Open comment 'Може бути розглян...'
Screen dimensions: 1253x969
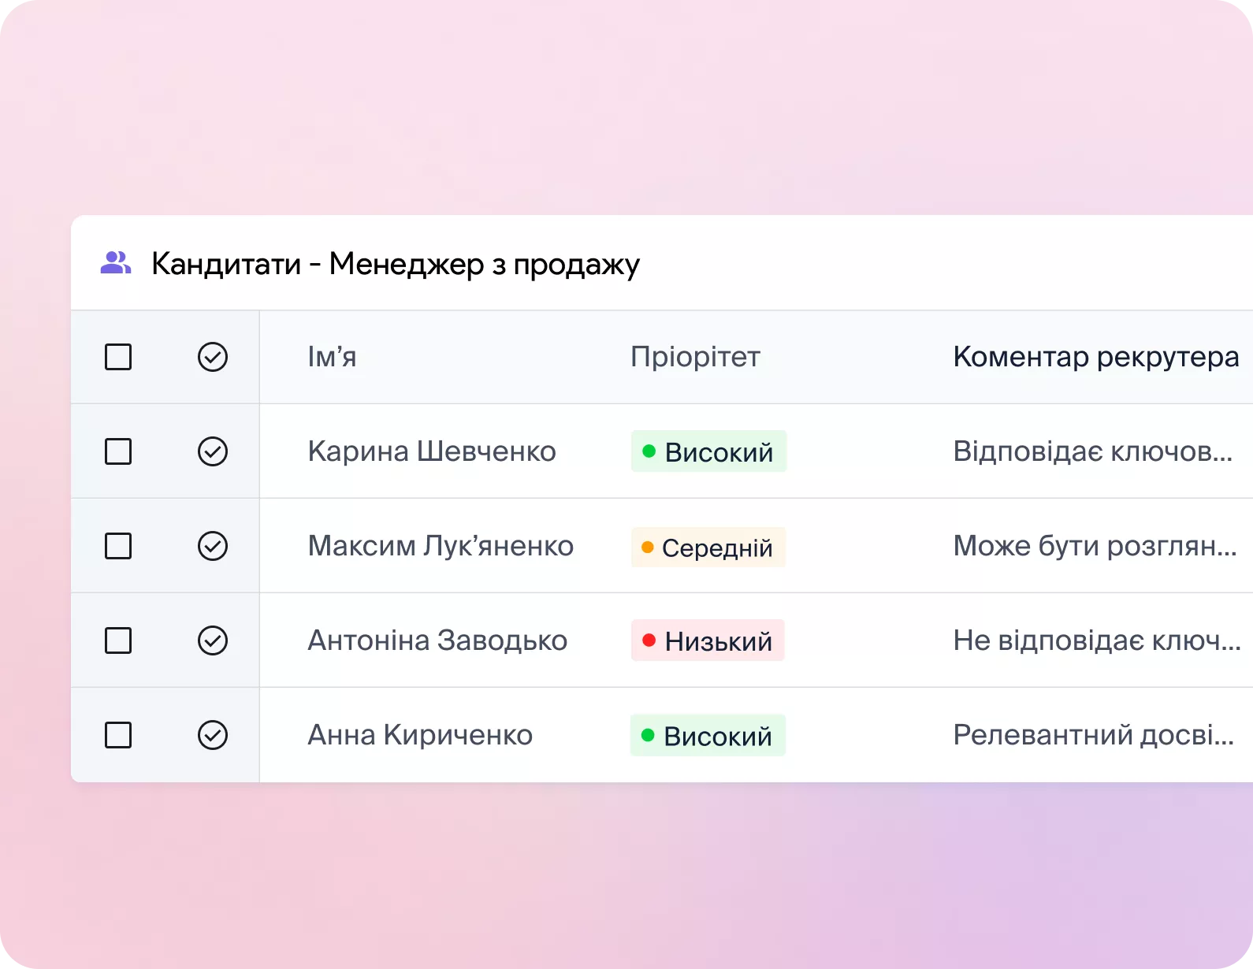coord(1095,546)
